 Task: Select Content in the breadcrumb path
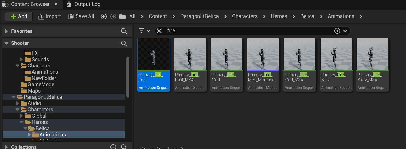click(x=158, y=16)
